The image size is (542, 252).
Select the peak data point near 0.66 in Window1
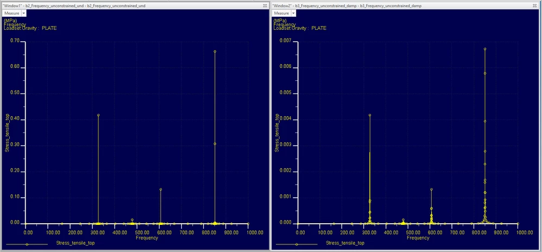[215, 52]
